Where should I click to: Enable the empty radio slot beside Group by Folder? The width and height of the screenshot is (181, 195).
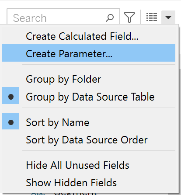pos(10,79)
